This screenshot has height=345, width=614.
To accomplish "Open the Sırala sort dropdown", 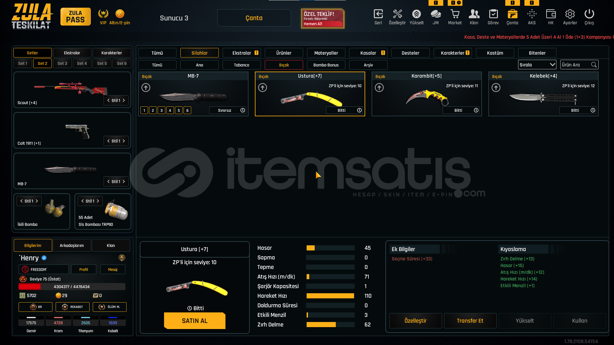I will pos(537,65).
